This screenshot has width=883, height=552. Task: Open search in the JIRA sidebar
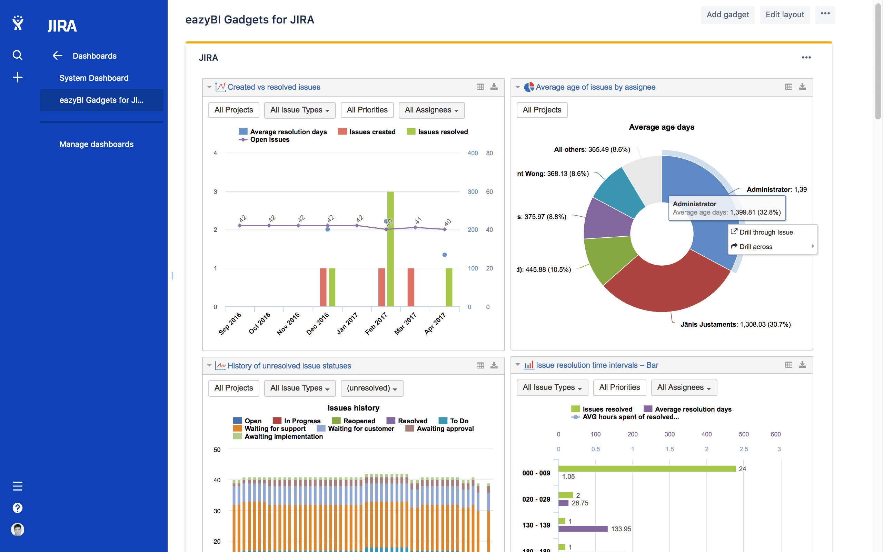coord(18,55)
